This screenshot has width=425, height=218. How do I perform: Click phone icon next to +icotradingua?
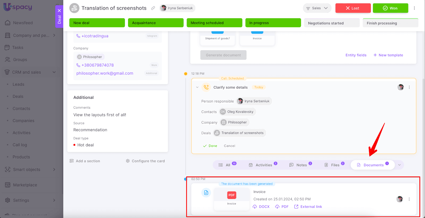point(78,36)
